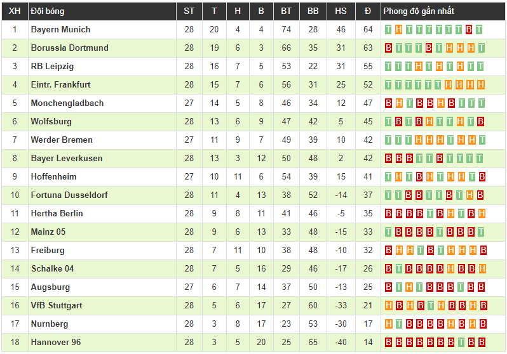Click Mainz 05's points value 33
507x354 pixels.
click(368, 232)
